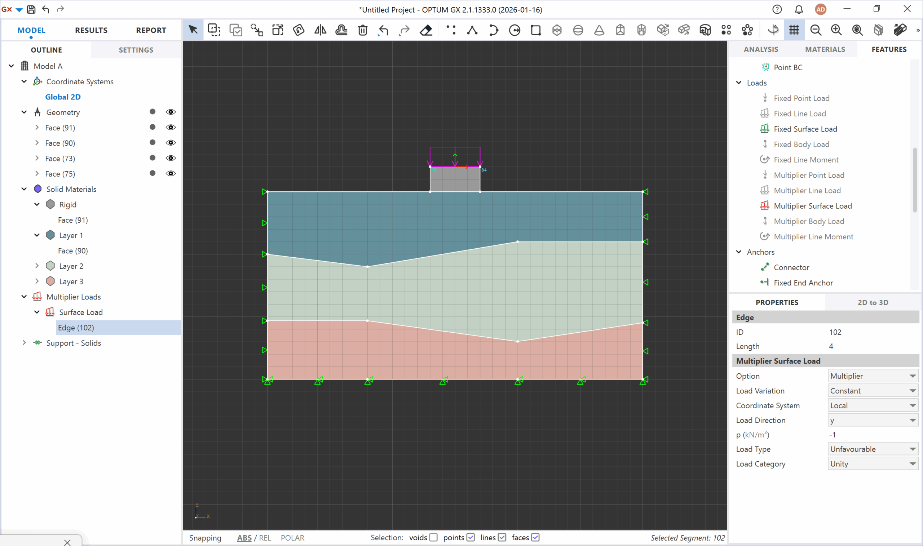Select the mirror tool icon
This screenshot has width=923, height=546.
(320, 30)
